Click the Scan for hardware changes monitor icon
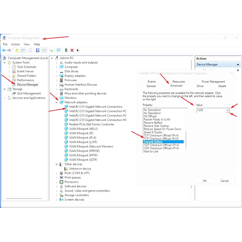This screenshot has height=242, width=242. tap(59, 50)
